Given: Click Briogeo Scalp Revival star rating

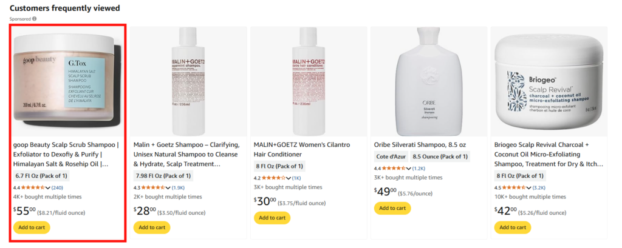Looking at the screenshot, I should pos(514,188).
